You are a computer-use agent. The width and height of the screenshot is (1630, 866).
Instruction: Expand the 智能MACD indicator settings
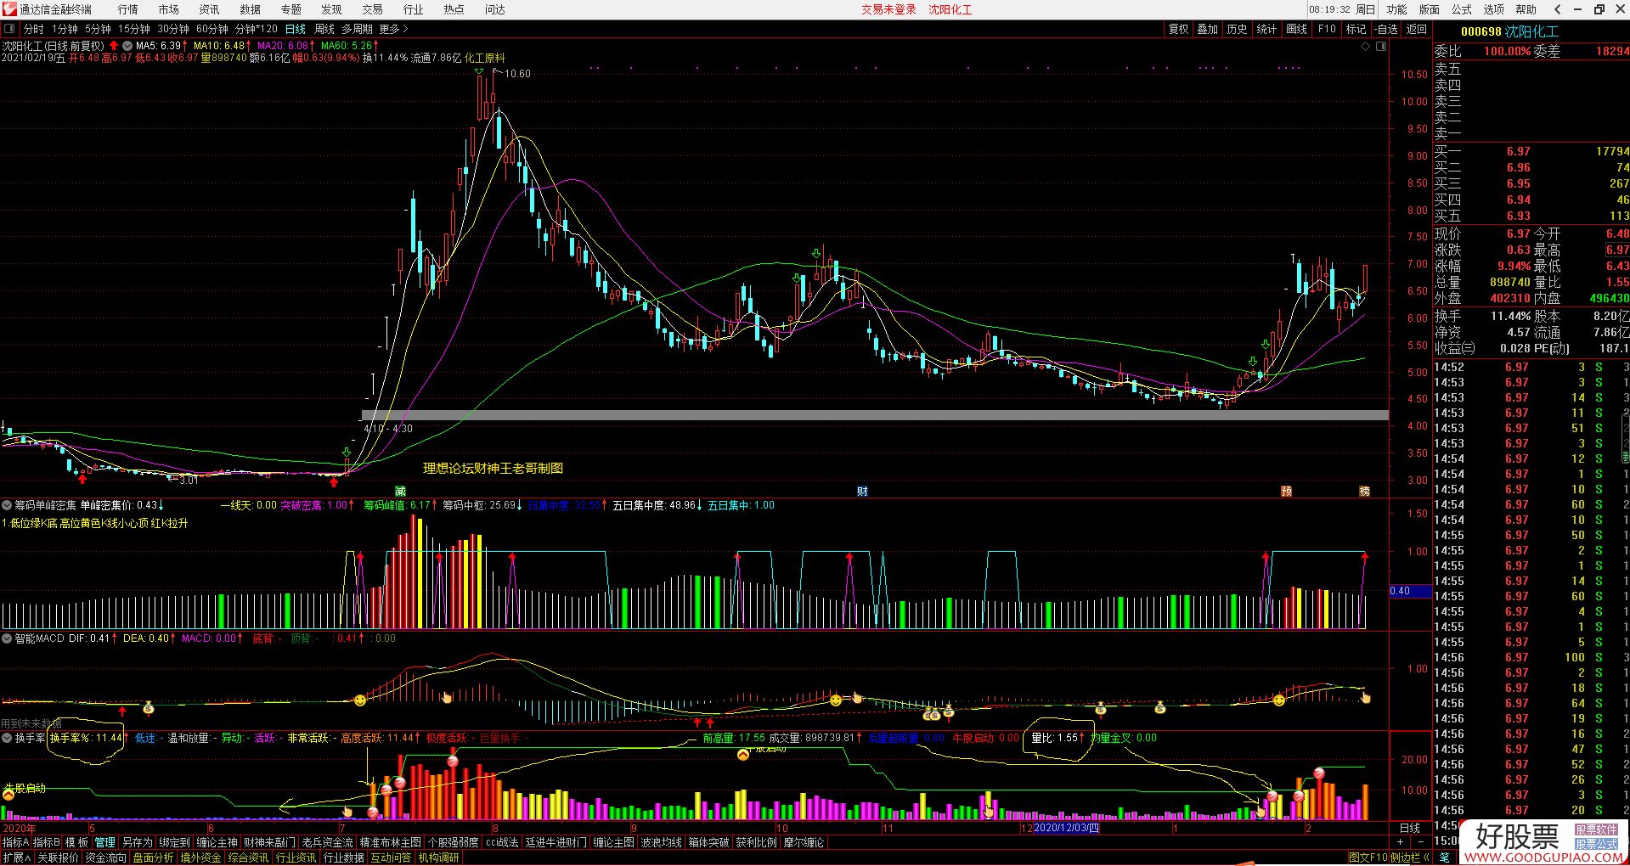(x=7, y=638)
